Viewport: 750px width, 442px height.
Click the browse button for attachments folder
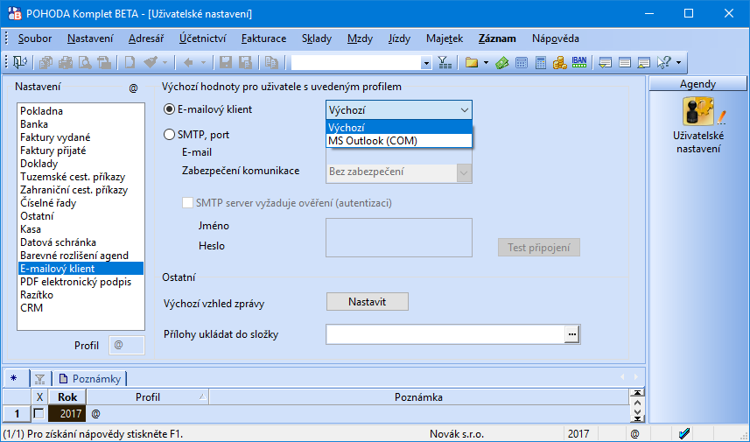571,334
